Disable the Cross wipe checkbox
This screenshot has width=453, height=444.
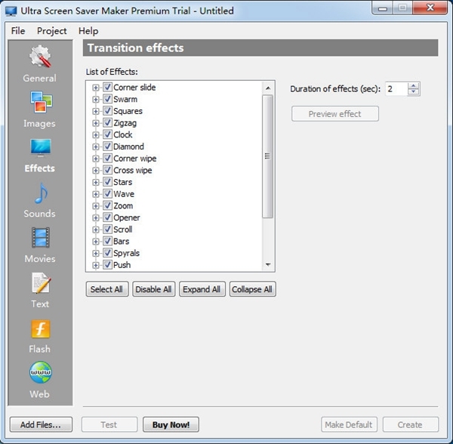click(107, 170)
